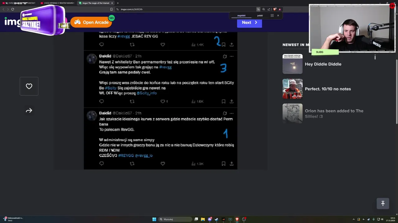The image size is (398, 223).
Task: Reload the imgur page
Action: pyautogui.click(x=12, y=9)
